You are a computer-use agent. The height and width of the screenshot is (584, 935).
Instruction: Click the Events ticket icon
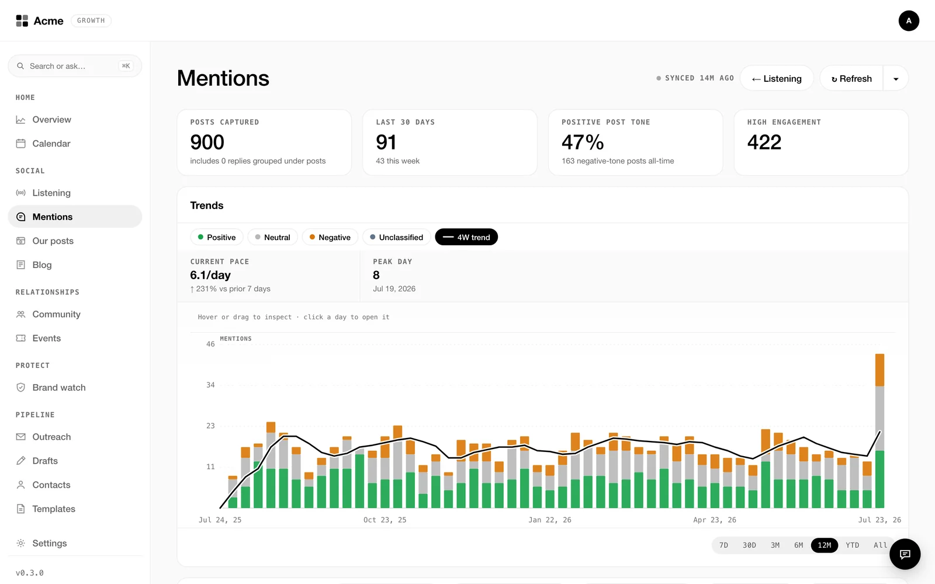[x=20, y=338]
